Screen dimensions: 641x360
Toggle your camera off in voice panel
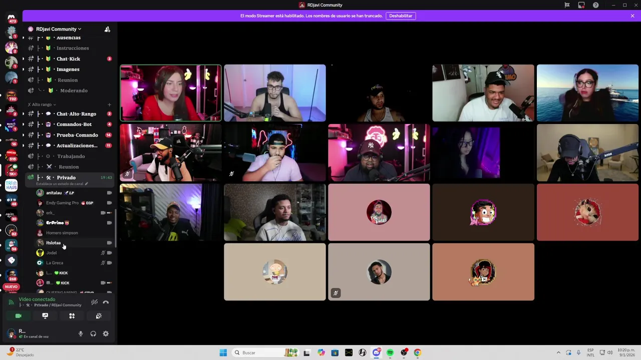[19, 316]
